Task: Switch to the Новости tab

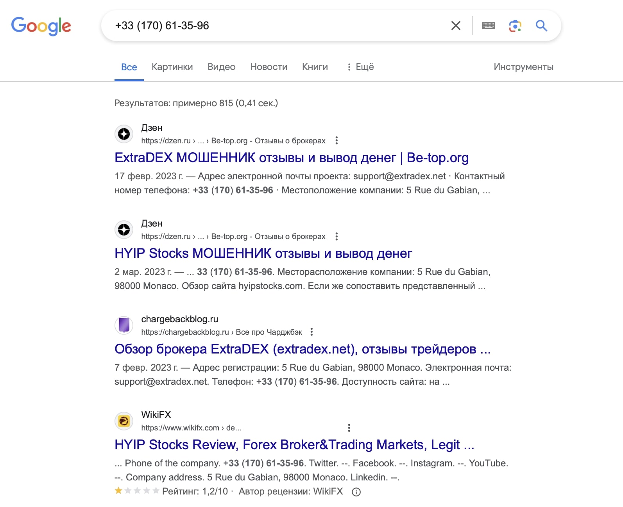Action: (x=269, y=67)
